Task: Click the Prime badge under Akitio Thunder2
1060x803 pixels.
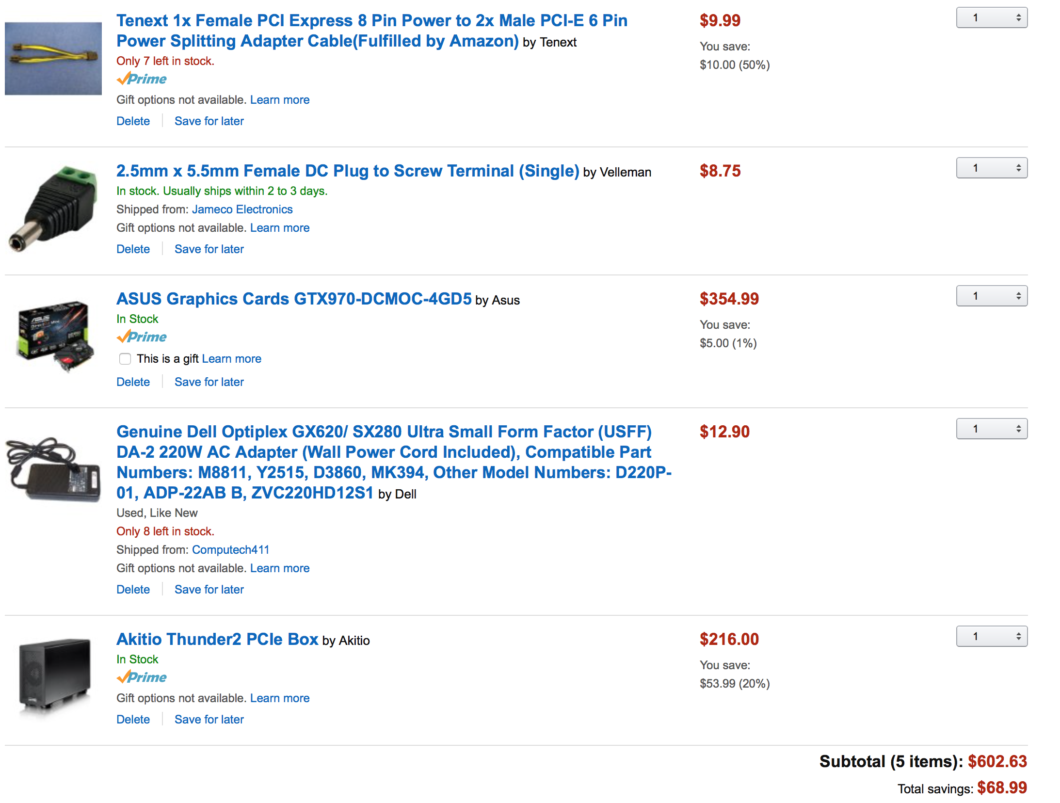Action: (x=142, y=677)
